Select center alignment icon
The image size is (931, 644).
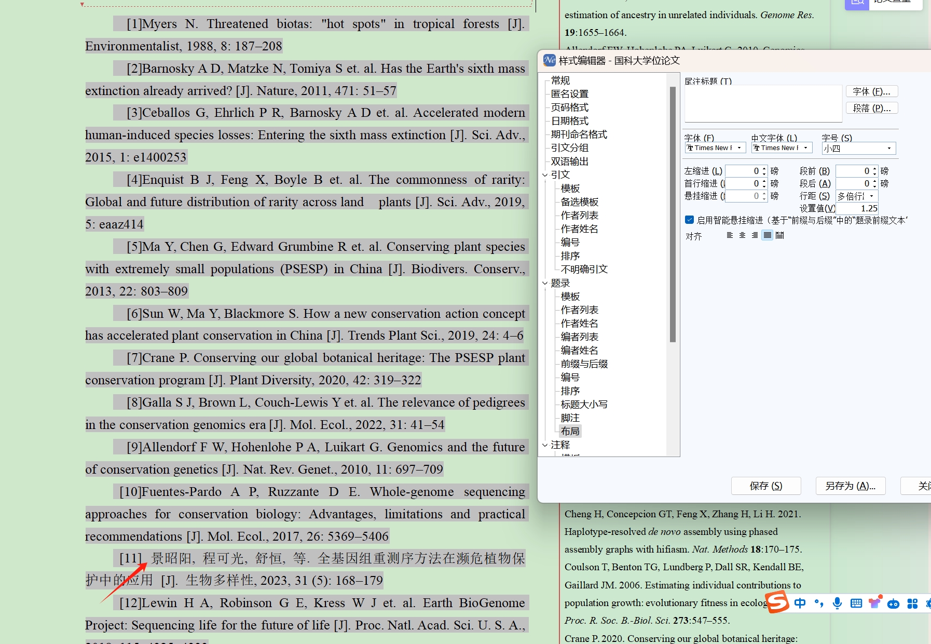point(742,235)
